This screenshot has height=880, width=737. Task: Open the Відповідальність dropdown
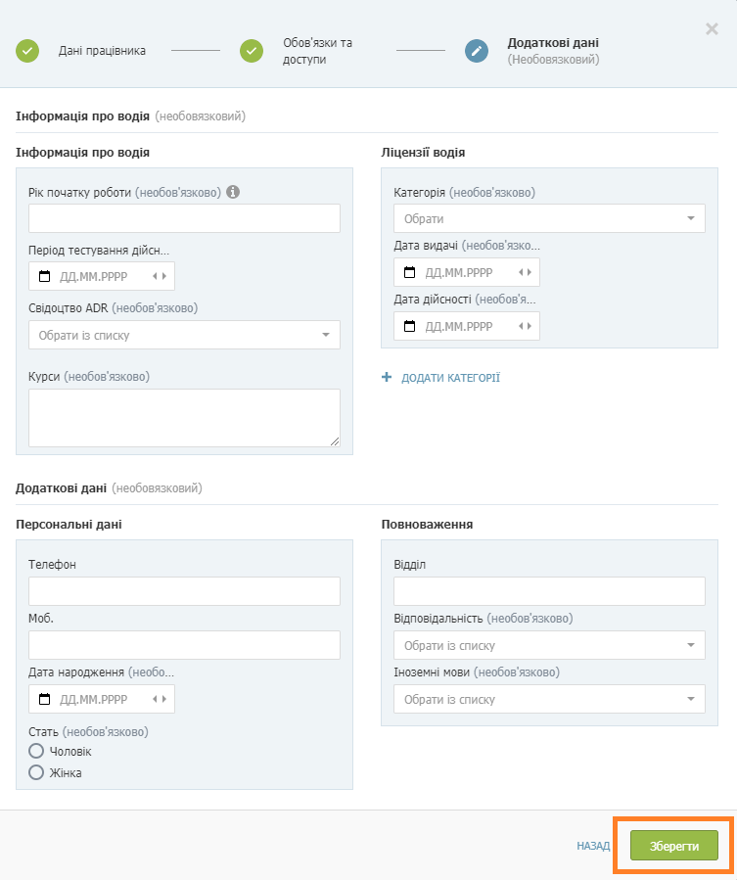[x=549, y=645]
